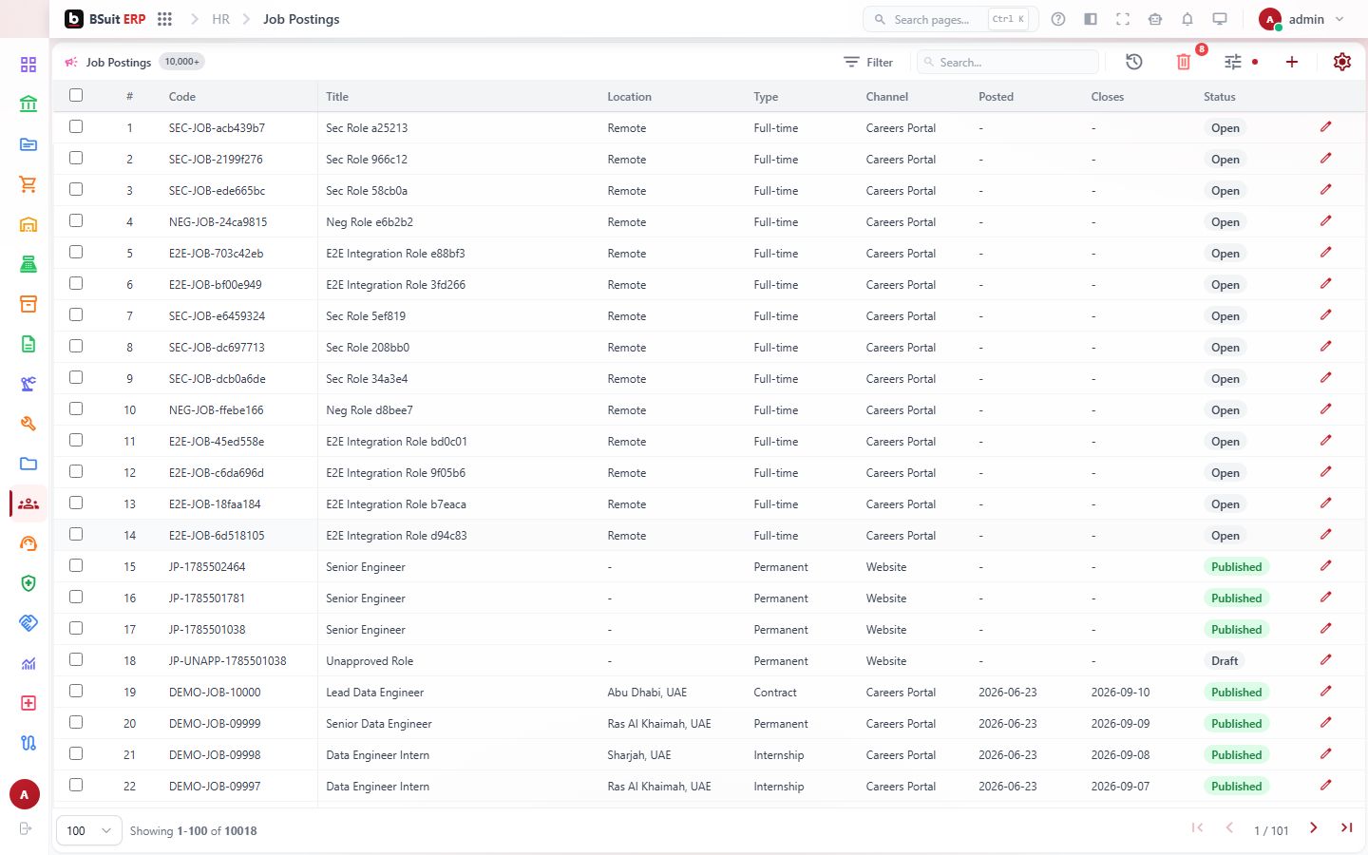1368x855 pixels.
Task: Click the 10,000+ count badge
Action: tap(181, 62)
